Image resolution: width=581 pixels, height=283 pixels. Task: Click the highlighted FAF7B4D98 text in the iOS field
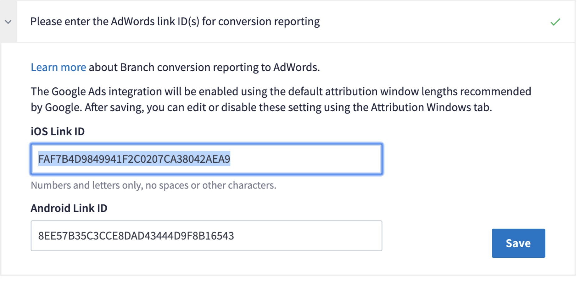tap(134, 159)
